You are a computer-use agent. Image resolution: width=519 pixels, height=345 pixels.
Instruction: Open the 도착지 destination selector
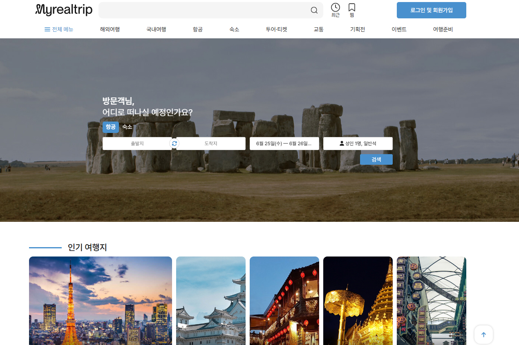point(211,144)
